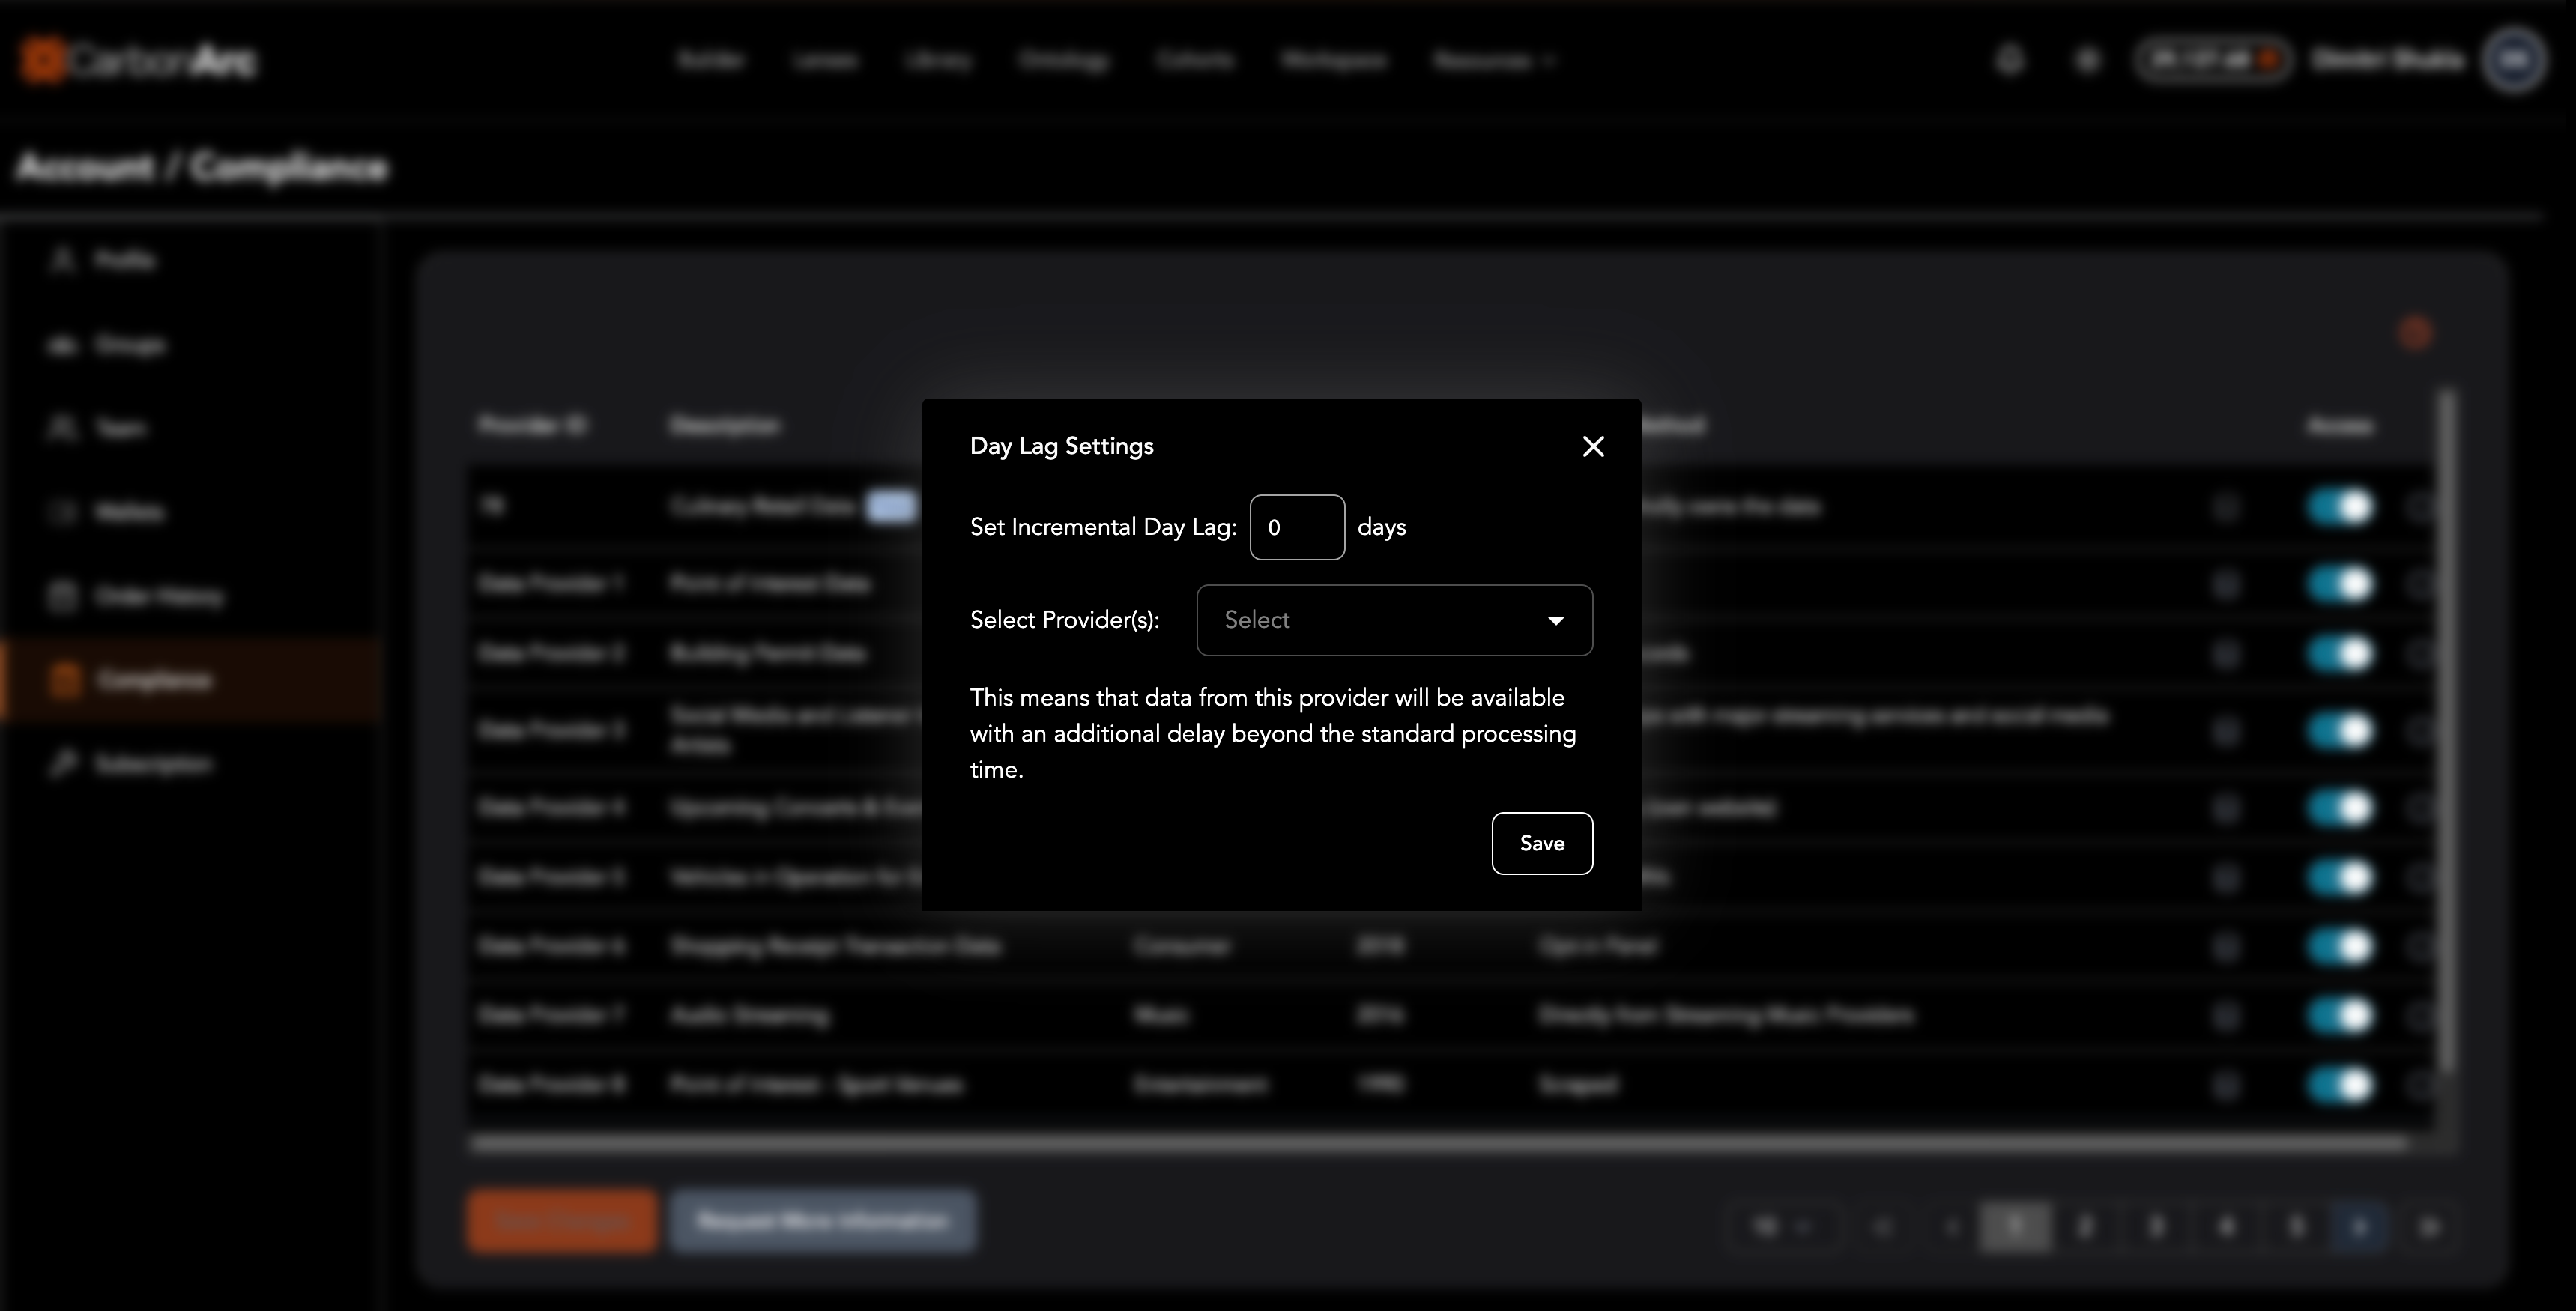2576x1311 pixels.
Task: Toggle access for the Data Provider 1 row
Action: click(x=2339, y=584)
